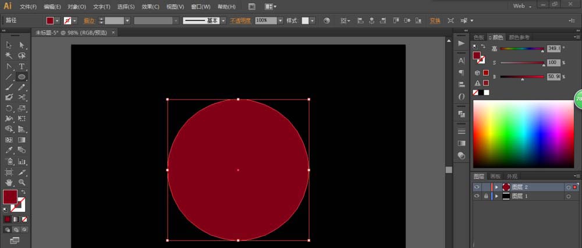Select the Rotate tool
This screenshot has width=582, height=248.
point(9,108)
